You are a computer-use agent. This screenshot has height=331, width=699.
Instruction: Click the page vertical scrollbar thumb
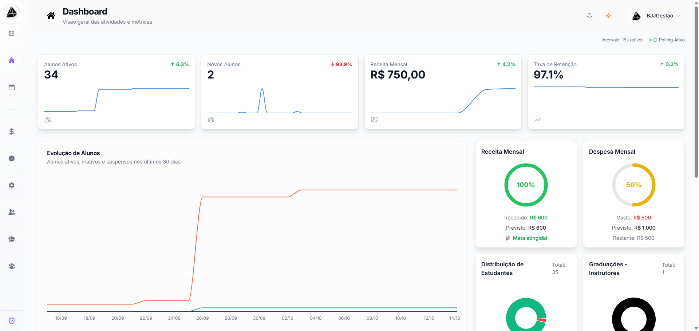(696, 91)
